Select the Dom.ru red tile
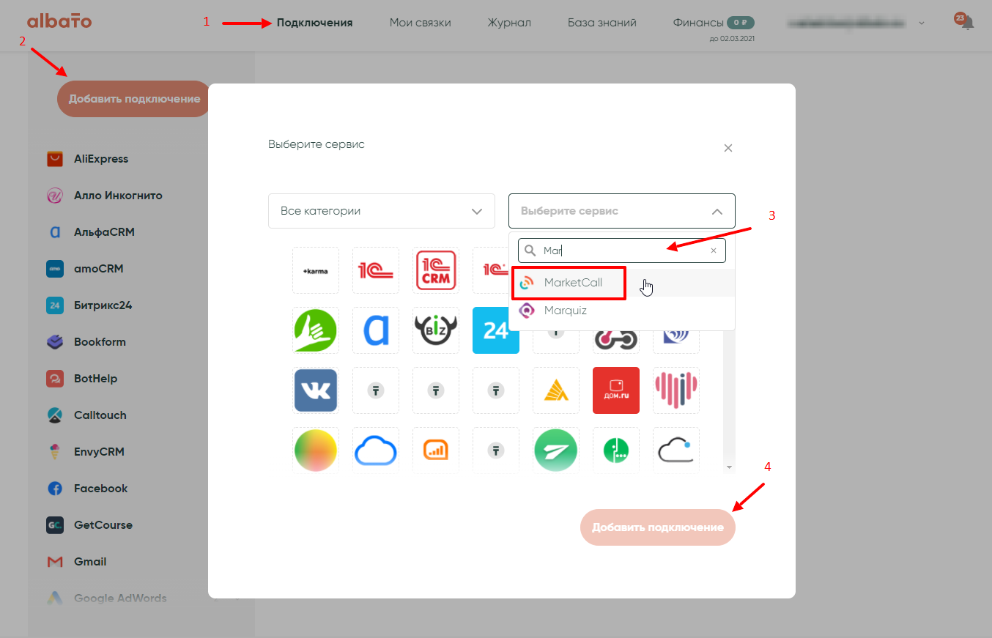The height and width of the screenshot is (638, 992). [616, 390]
